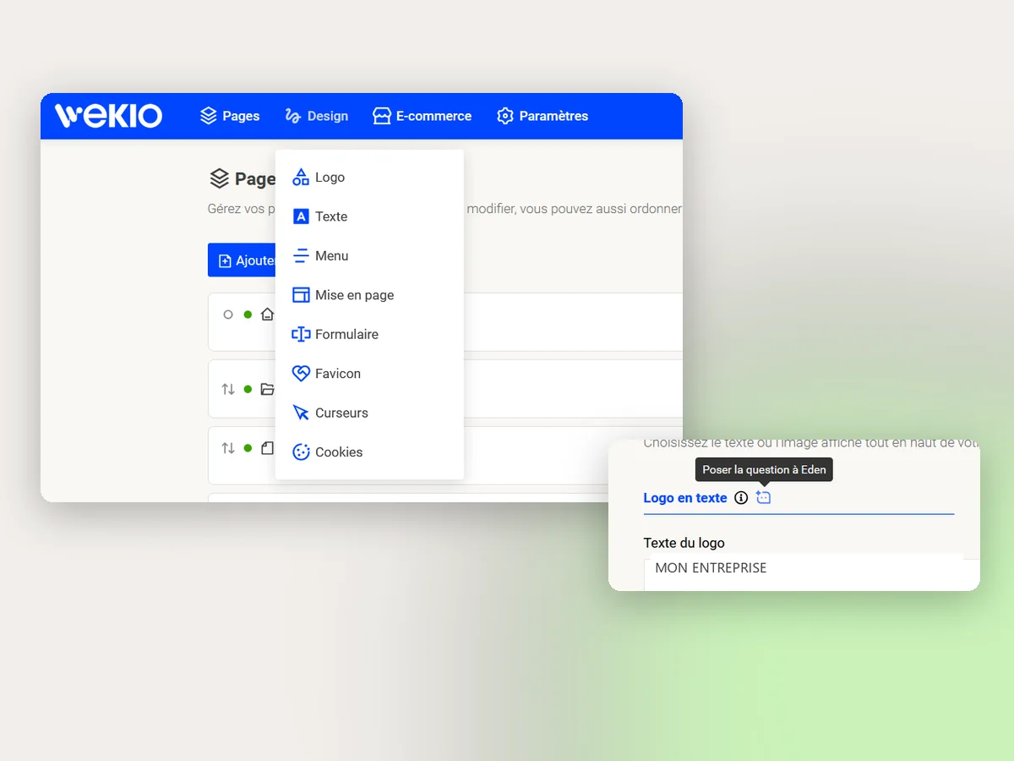1014x761 pixels.
Task: Click the E-commerce shop icon
Action: [x=382, y=116]
